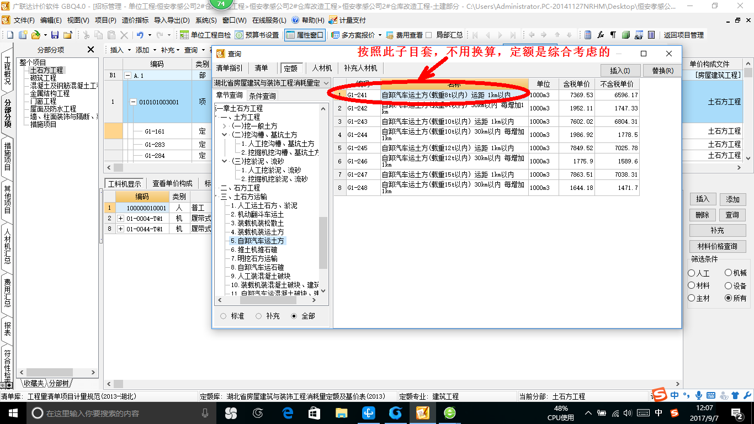Click the 计量支付 icon in menu bar
Image resolution: width=754 pixels, height=424 pixels.
pyautogui.click(x=333, y=20)
